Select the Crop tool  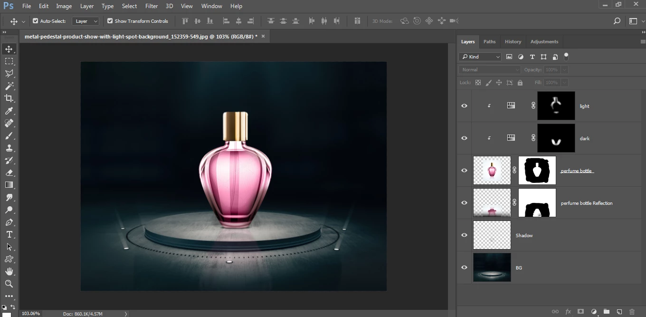(9, 98)
